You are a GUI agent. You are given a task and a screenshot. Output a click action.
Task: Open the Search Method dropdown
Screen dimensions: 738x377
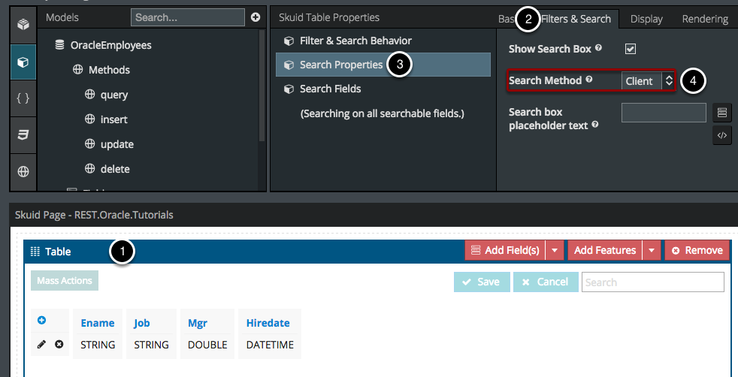point(649,81)
